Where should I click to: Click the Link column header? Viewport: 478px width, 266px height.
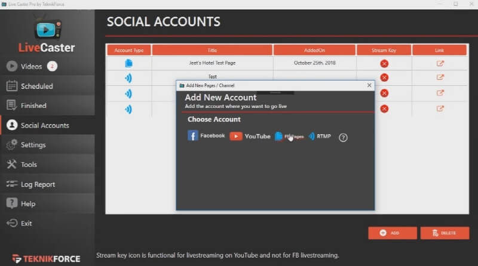point(439,50)
